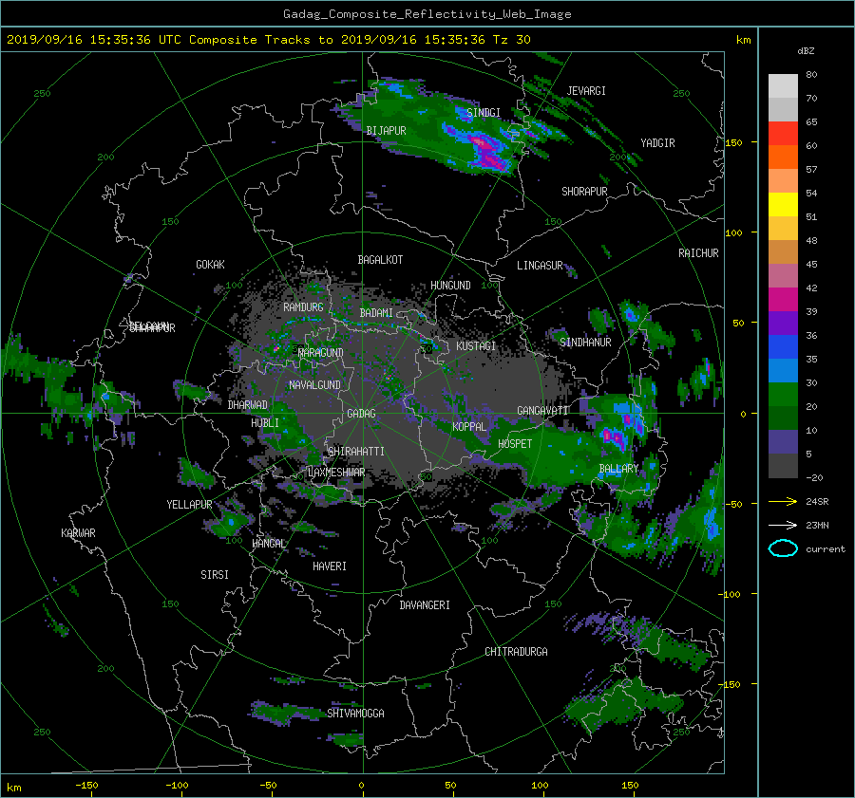
Task: Click the HAVERI city label
Action: coord(330,566)
